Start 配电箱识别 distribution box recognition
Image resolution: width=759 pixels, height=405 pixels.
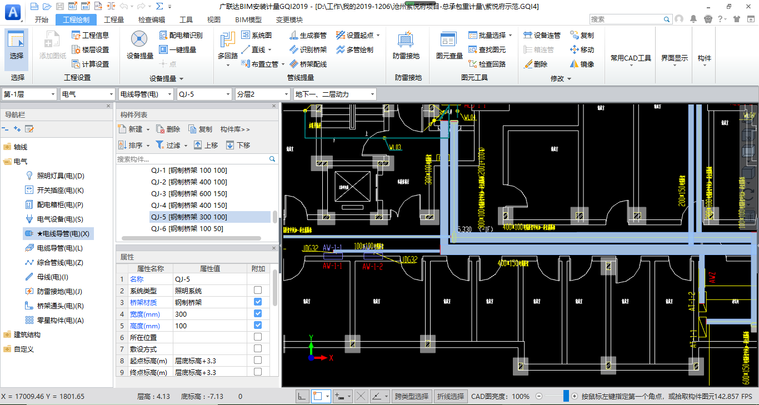(x=181, y=35)
